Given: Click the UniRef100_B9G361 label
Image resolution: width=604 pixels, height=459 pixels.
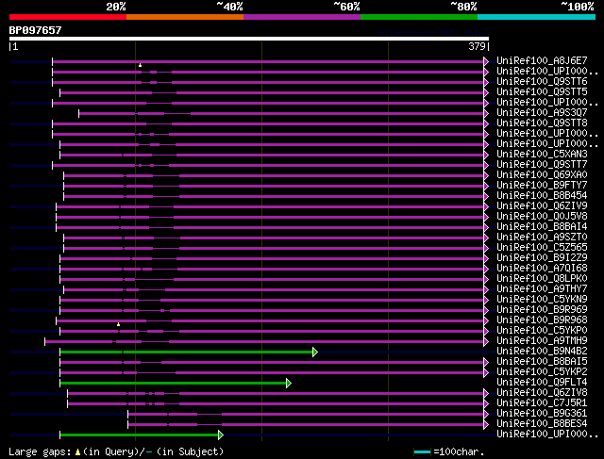Looking at the screenshot, I should (x=542, y=414).
